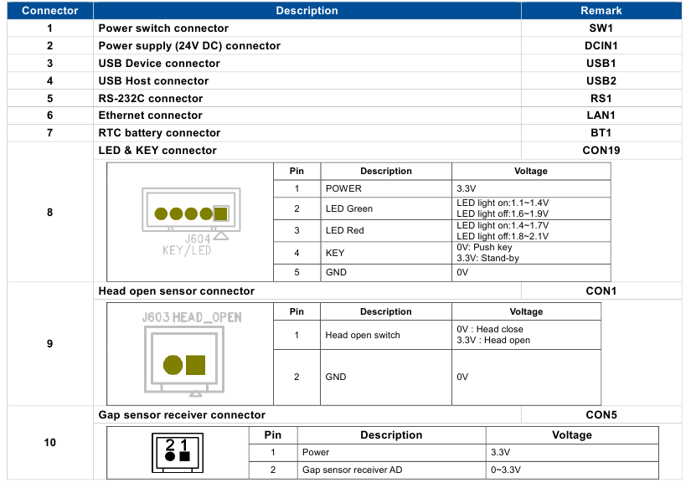Viewport: 691px width, 488px height.
Task: Click the circular LED pins in J604 diagram
Action: 183,212
